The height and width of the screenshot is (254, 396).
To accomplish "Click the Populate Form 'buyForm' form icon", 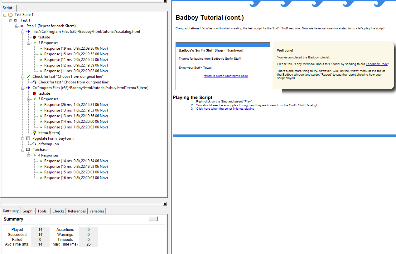I will (x=28, y=138).
